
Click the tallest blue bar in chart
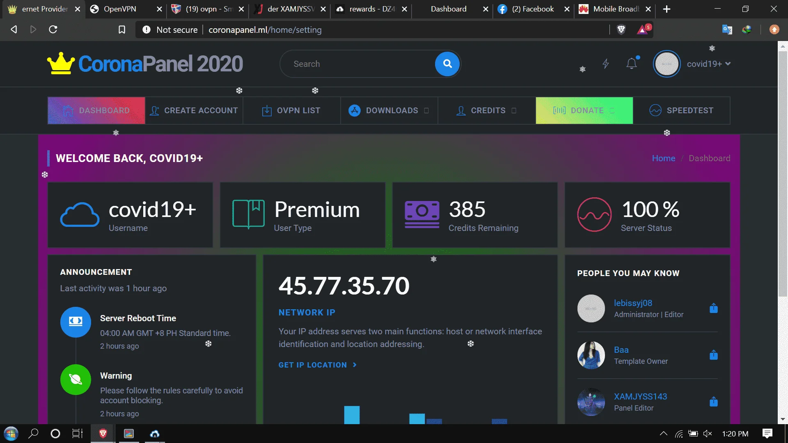click(352, 415)
